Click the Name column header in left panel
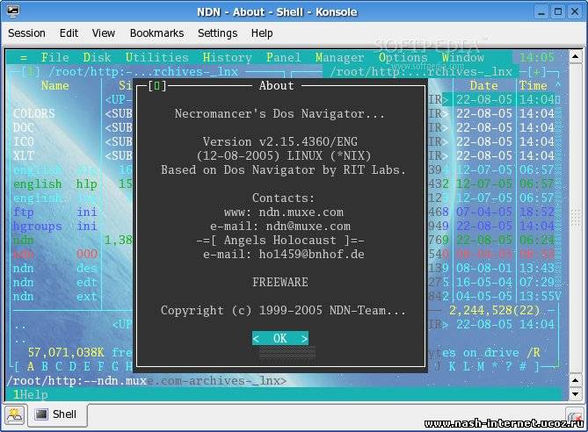 [55, 86]
